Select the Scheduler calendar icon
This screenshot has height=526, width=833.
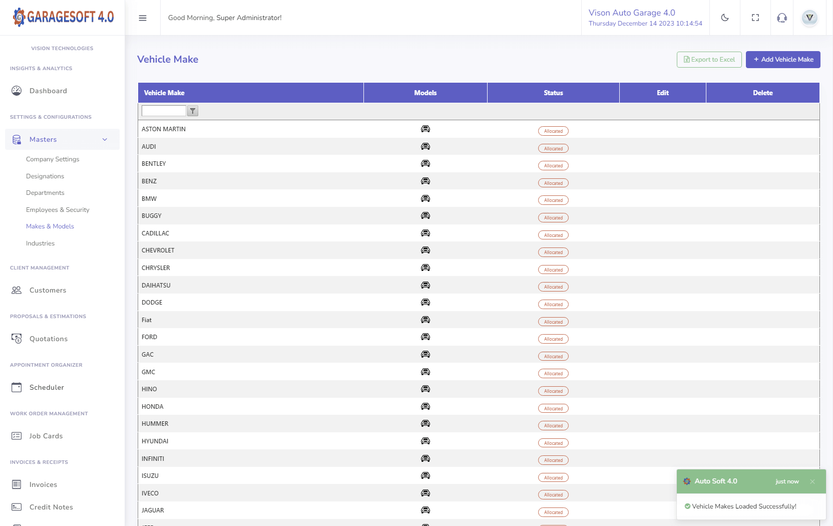[x=17, y=387]
